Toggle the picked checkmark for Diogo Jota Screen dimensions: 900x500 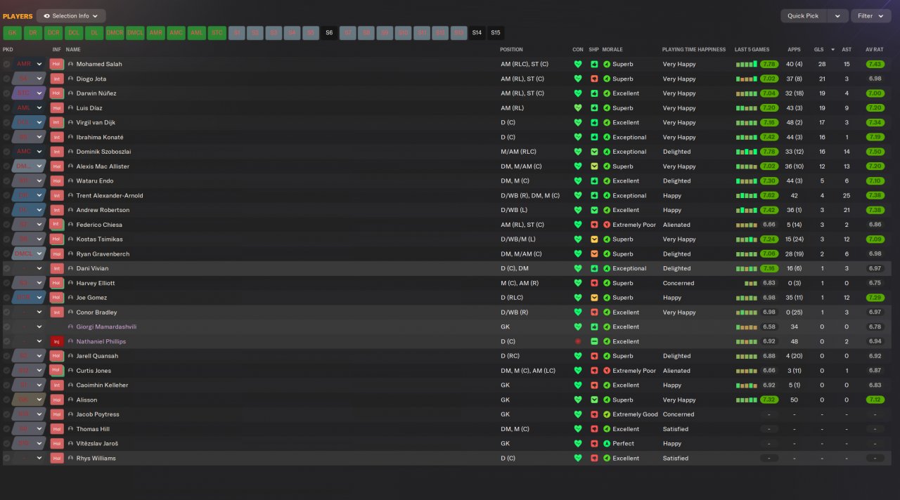coord(7,79)
